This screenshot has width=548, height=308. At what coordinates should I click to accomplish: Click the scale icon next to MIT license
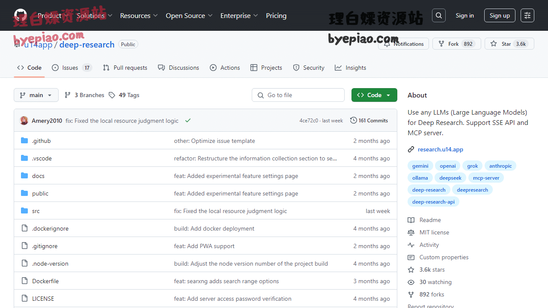tap(411, 232)
